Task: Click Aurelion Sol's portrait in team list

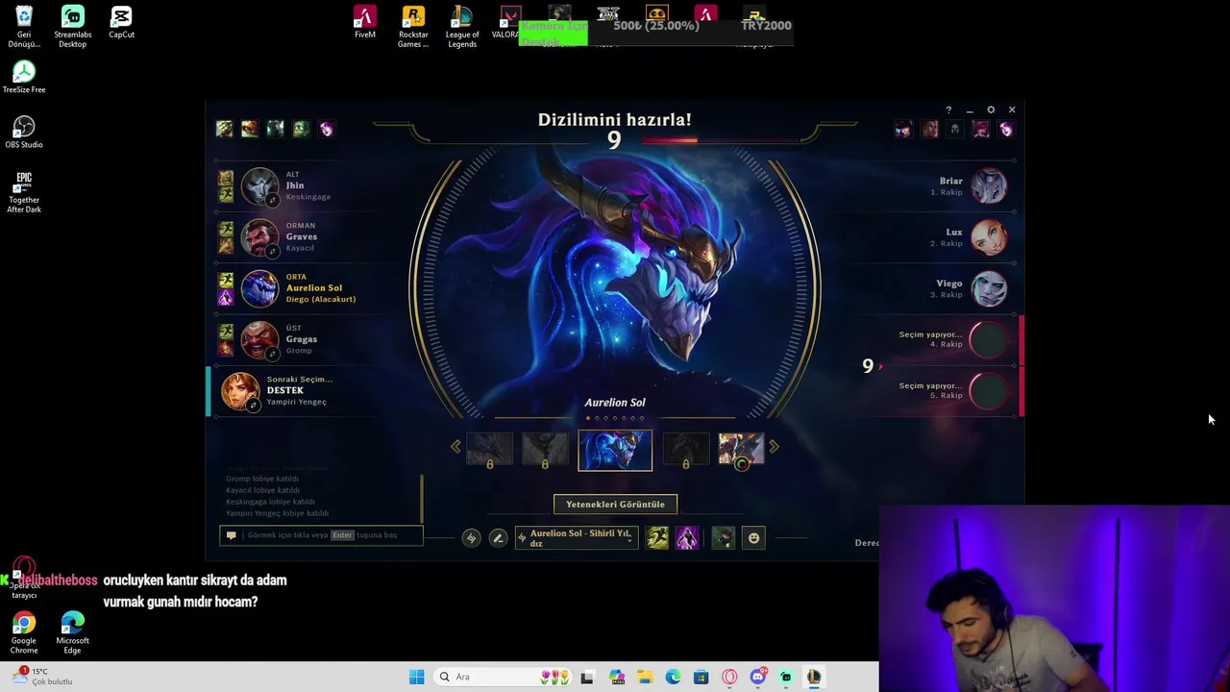Action: click(x=259, y=288)
